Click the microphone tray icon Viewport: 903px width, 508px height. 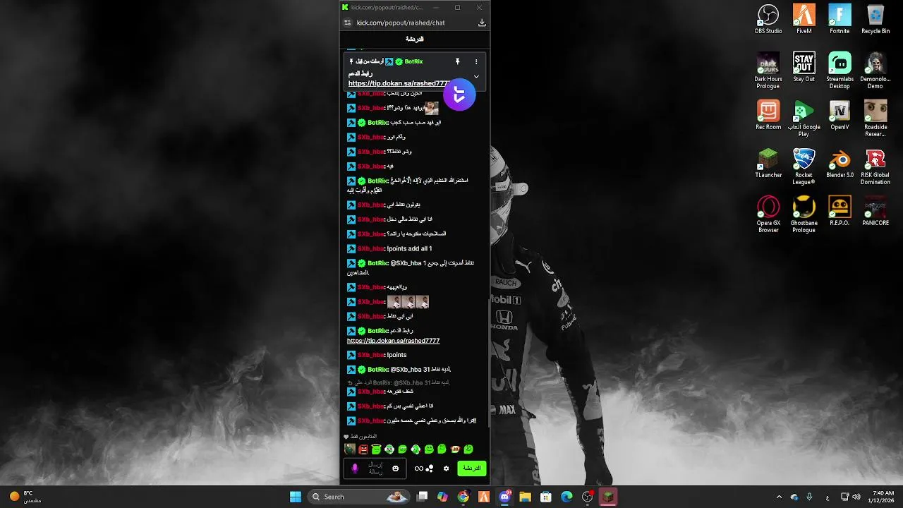coord(809,497)
